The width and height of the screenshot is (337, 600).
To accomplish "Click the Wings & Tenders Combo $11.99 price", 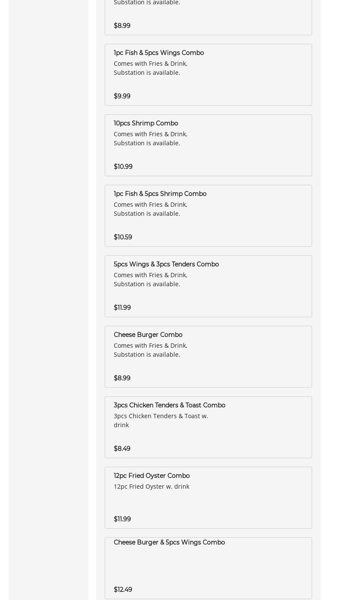I will (x=122, y=308).
